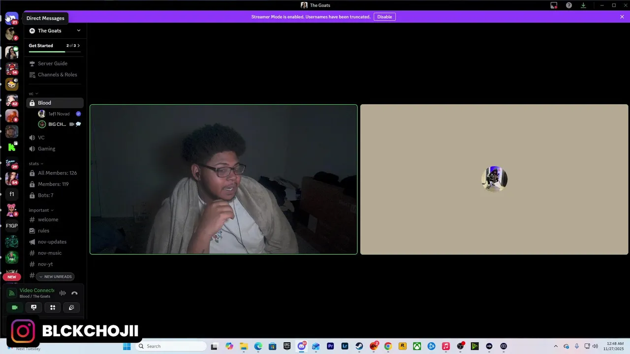Open Rockstar Games Launcher from taskbar
Image resolution: width=630 pixels, height=354 pixels.
403,346
